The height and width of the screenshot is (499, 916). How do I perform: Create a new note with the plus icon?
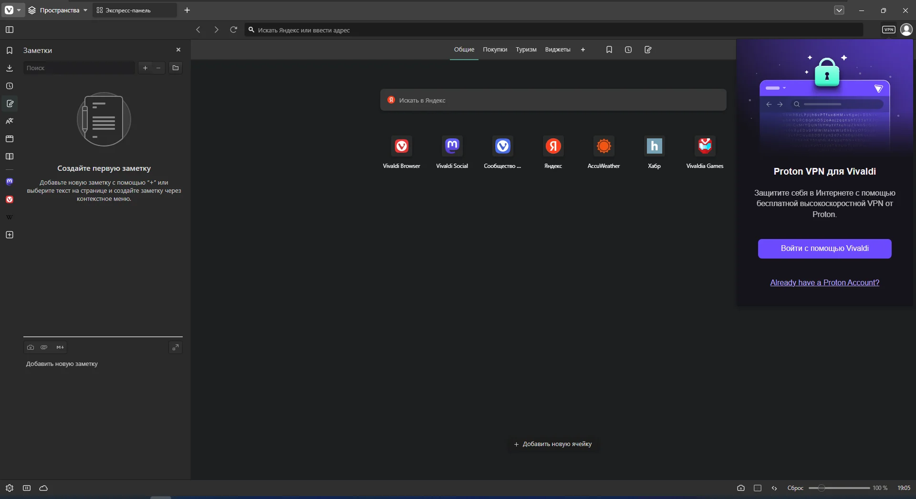coord(146,68)
